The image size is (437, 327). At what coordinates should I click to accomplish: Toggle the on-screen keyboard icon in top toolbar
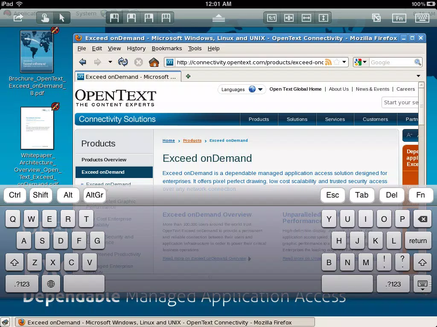(422, 18)
